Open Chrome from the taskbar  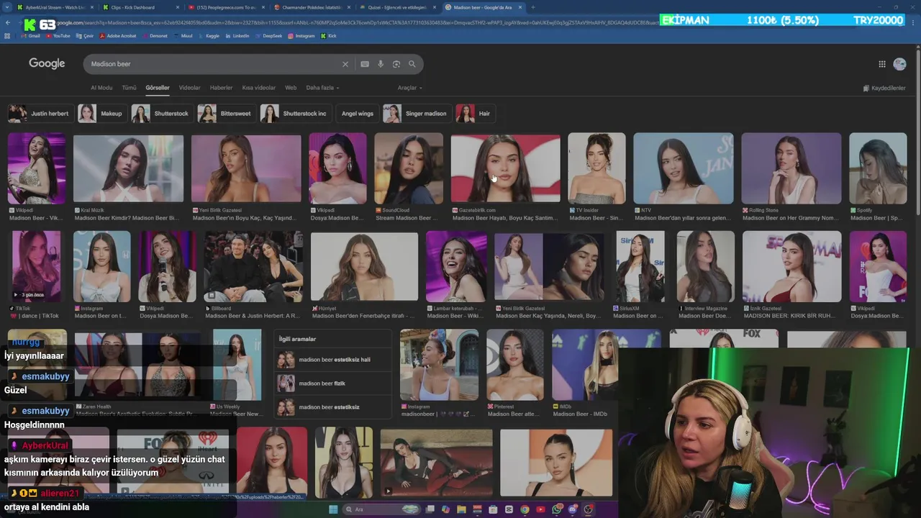pyautogui.click(x=525, y=509)
